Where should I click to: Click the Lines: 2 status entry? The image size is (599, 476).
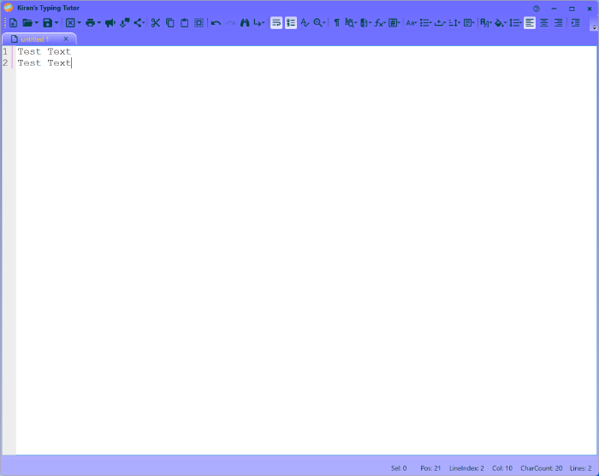[x=581, y=468]
